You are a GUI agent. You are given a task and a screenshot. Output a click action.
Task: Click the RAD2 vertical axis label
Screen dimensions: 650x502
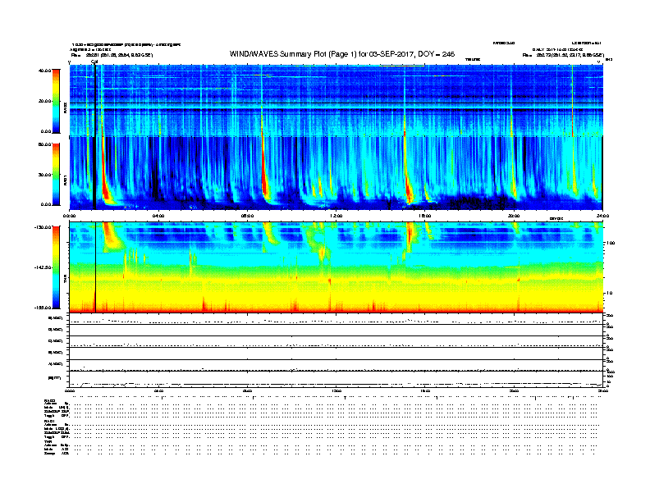point(66,108)
